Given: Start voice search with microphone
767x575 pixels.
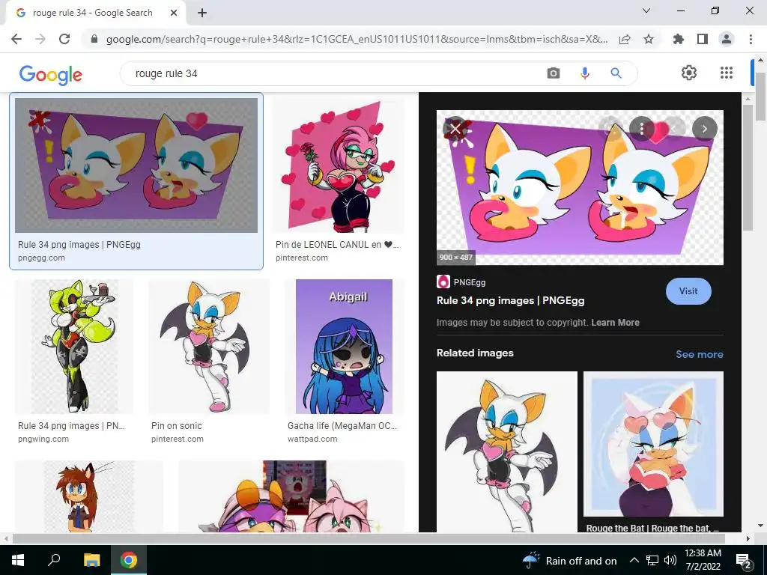Looking at the screenshot, I should tap(584, 73).
